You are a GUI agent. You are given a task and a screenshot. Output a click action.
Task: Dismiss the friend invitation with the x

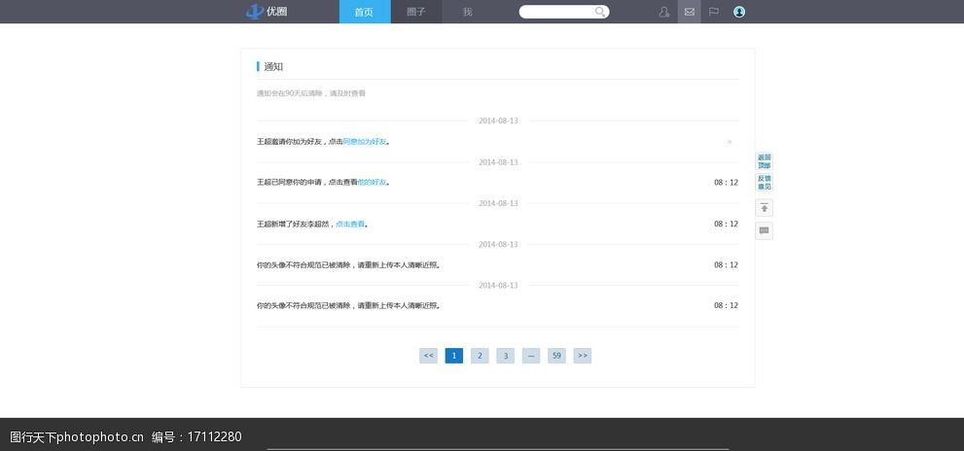pyautogui.click(x=730, y=142)
